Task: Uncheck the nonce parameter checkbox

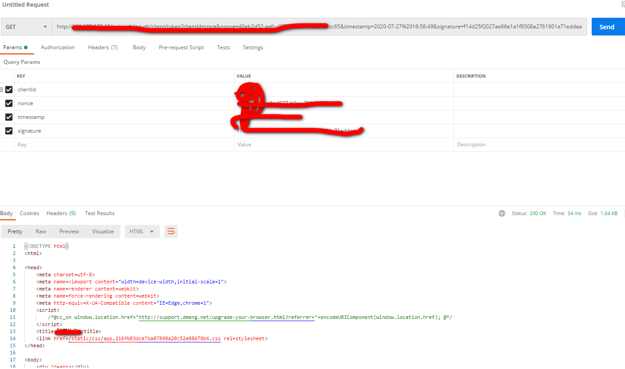Action: pos(9,103)
